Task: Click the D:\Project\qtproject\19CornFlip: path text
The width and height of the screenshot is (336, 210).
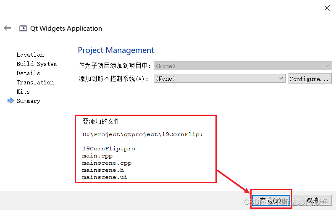Action: [142, 134]
